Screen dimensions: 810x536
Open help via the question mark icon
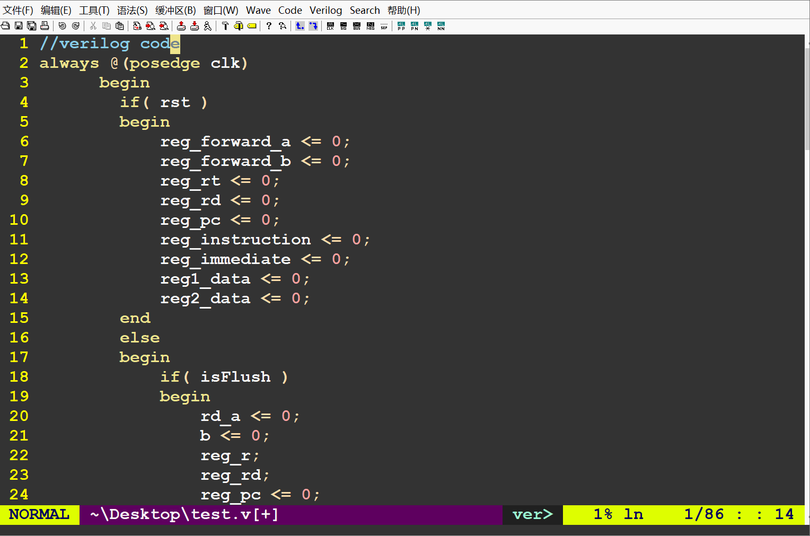(x=269, y=26)
